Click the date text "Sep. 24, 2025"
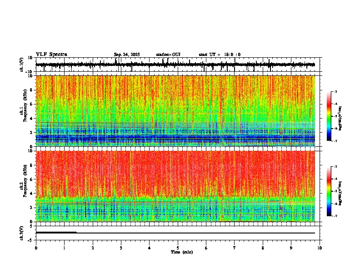 (127, 55)
